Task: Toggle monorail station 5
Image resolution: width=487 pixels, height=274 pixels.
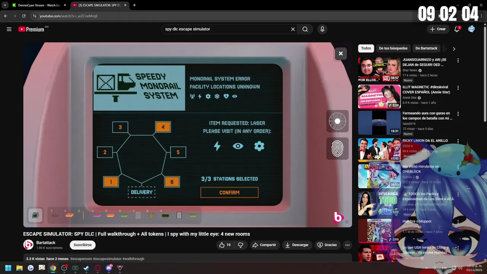Action: click(178, 152)
